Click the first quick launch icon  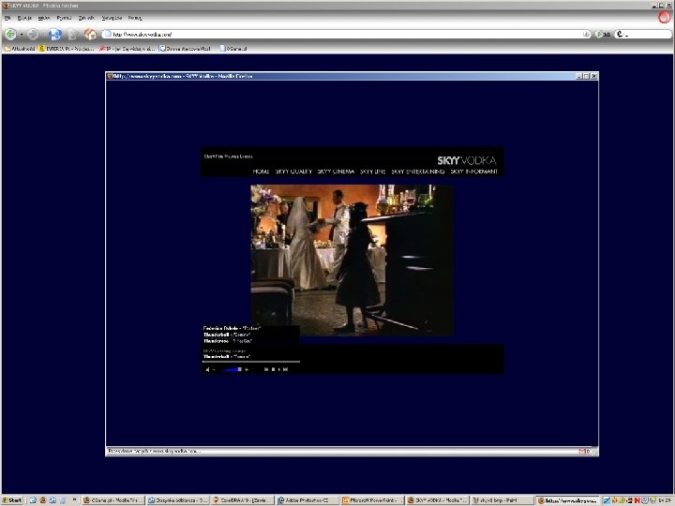click(x=33, y=500)
